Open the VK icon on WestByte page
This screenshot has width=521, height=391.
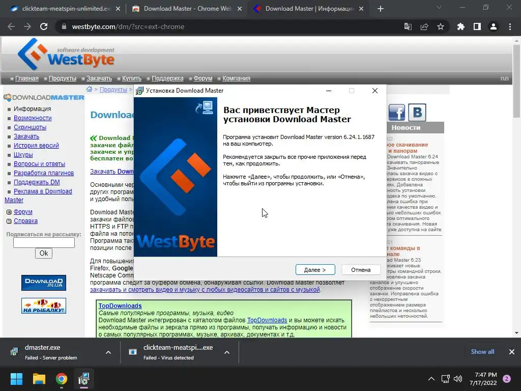[417, 113]
